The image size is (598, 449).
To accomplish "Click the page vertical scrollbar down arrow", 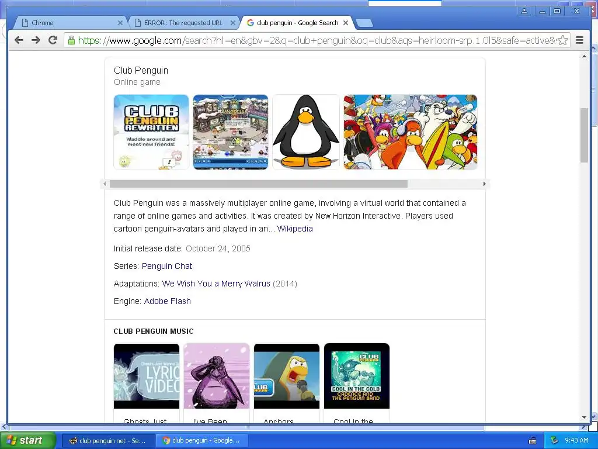I will [x=584, y=417].
